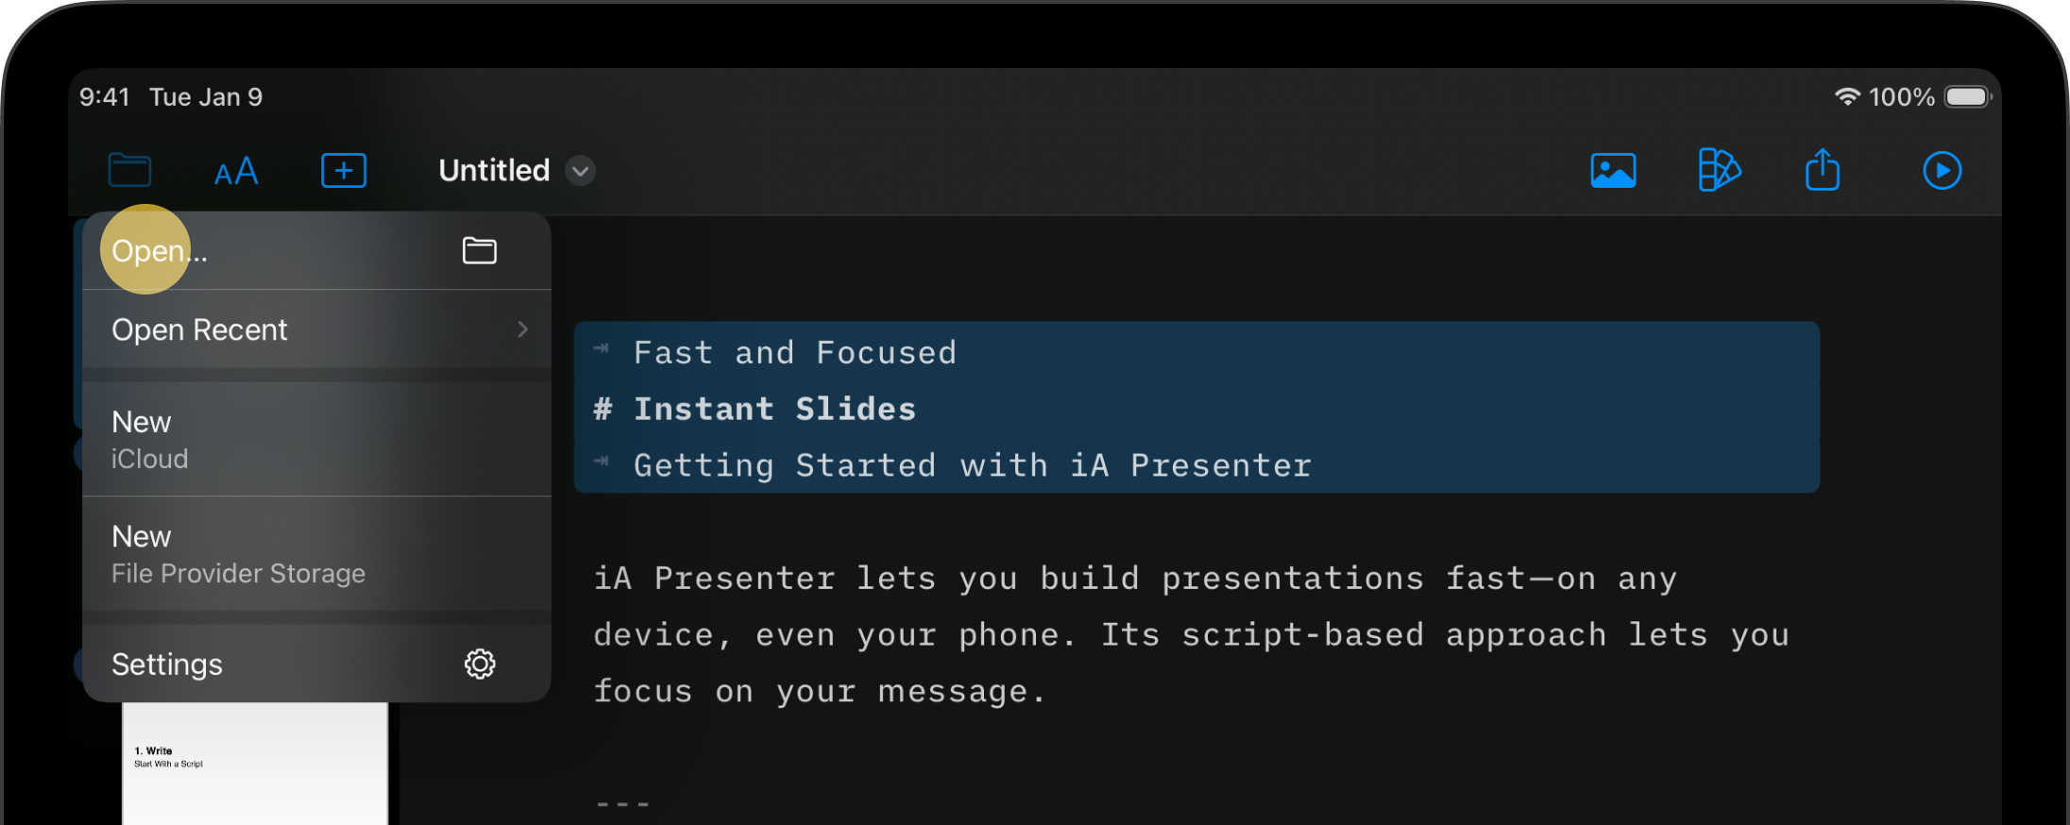
Task: Start presentation with play button
Action: pyautogui.click(x=1942, y=171)
